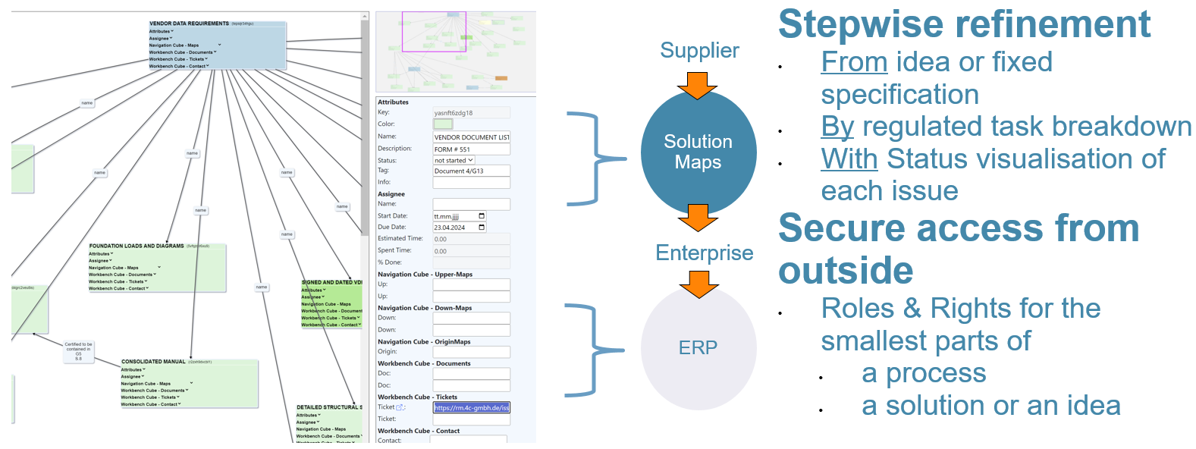Click the minimap overview thumbnail
This screenshot has height=449, width=1196.
457,52
